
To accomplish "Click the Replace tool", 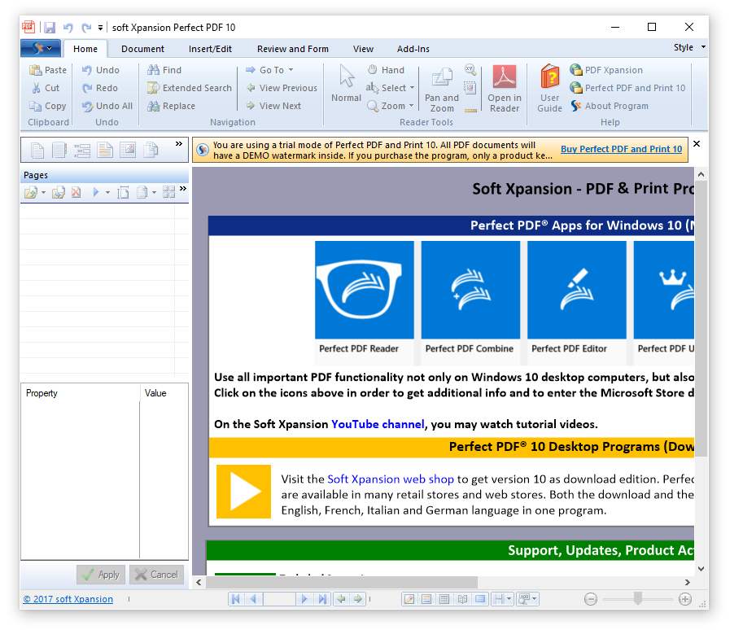I will 171,106.
